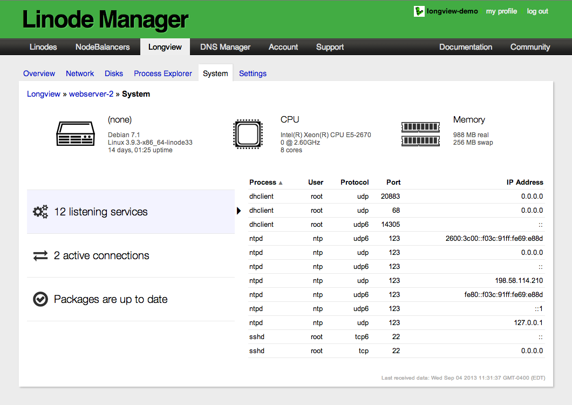Screen dimensions: 572x405
Task: Open the Network tab
Action: [80, 73]
